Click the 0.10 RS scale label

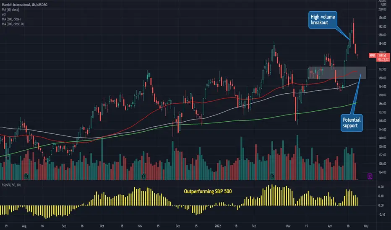tap(381, 196)
